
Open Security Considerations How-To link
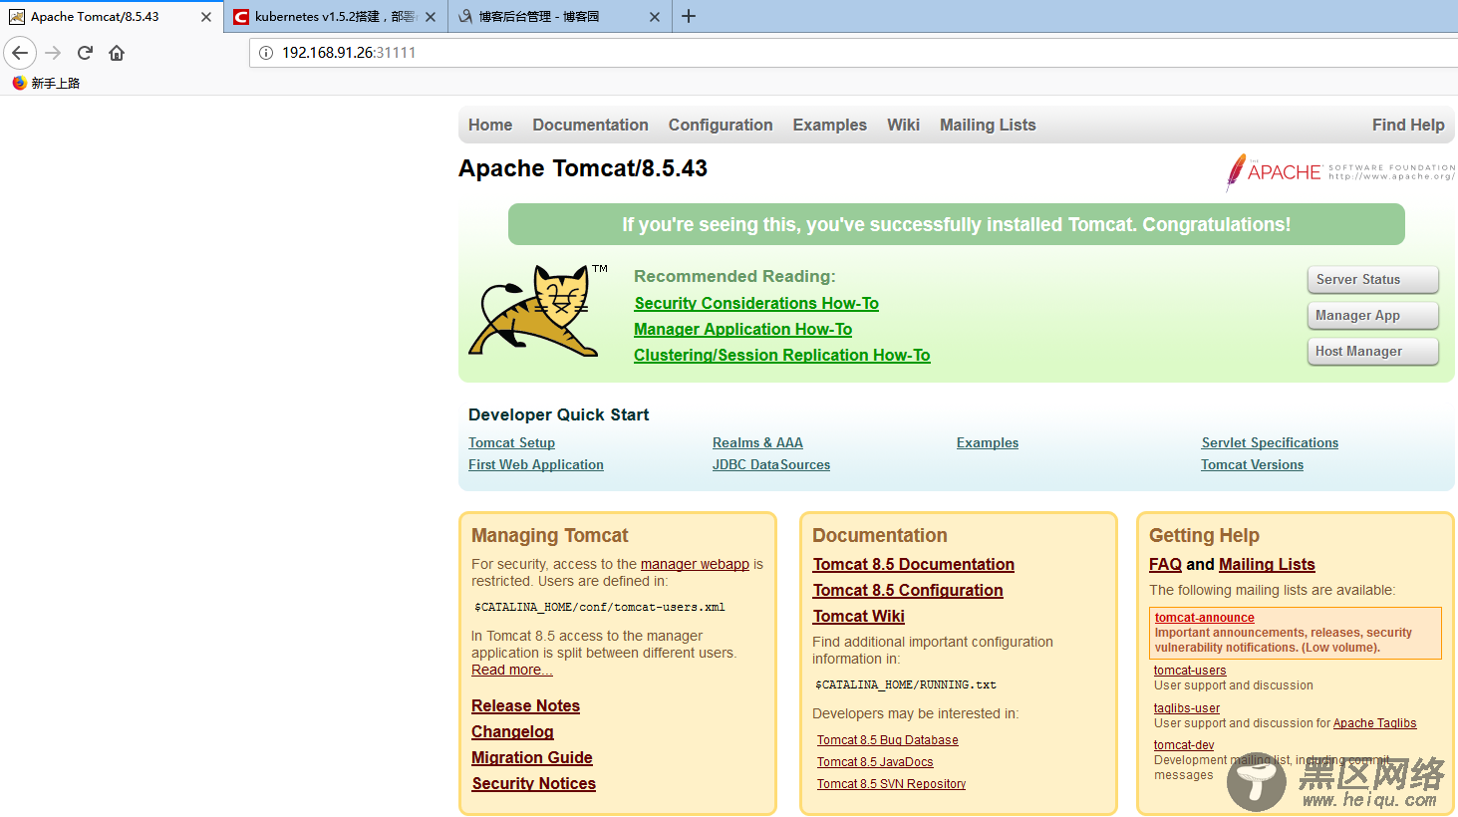756,303
